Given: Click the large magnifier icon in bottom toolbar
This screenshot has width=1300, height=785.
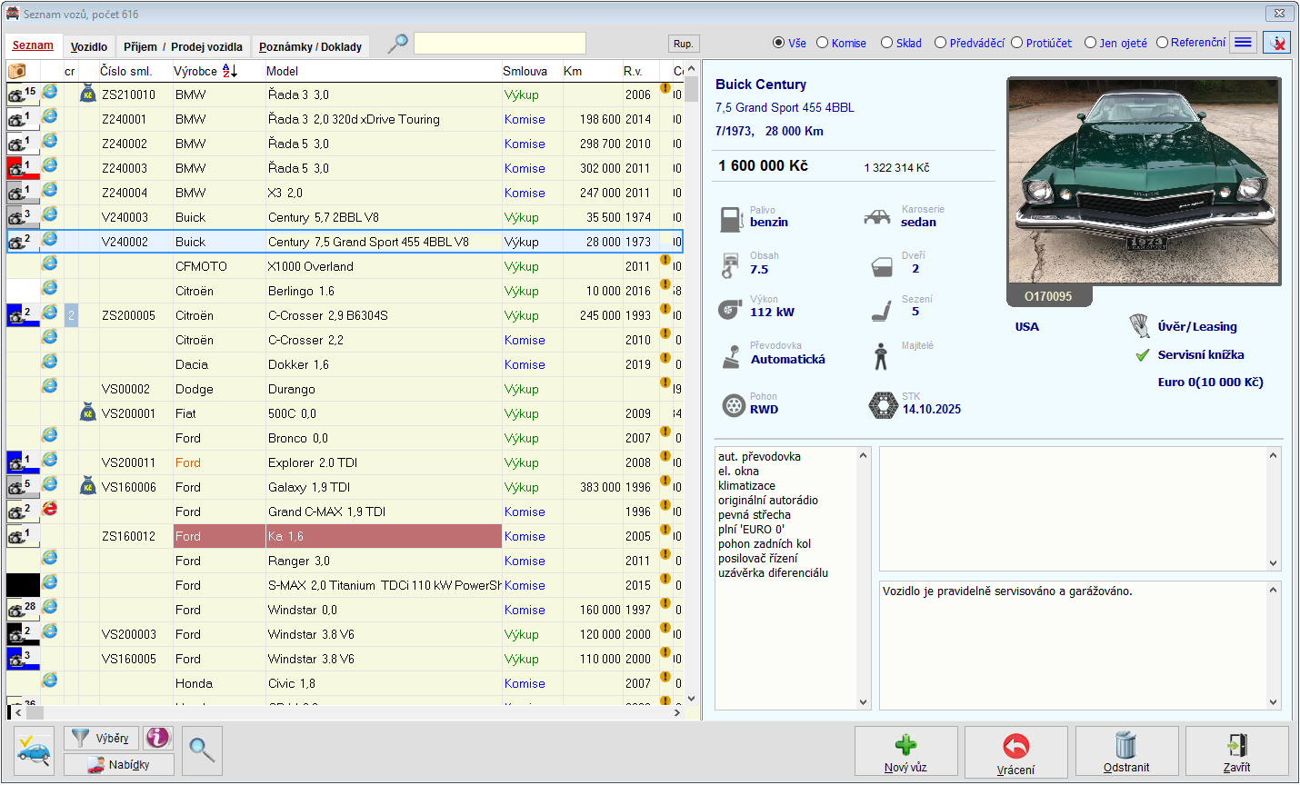Looking at the screenshot, I should pos(202,750).
